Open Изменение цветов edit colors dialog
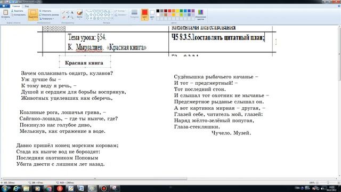 (200, 14)
